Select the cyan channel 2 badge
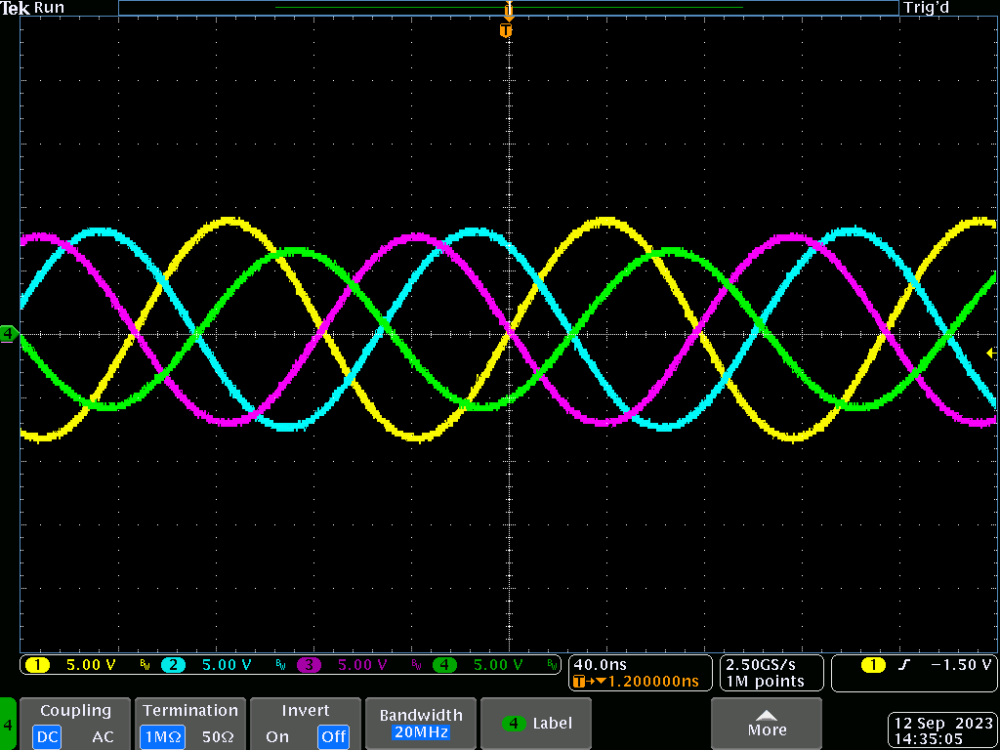 coord(173,665)
